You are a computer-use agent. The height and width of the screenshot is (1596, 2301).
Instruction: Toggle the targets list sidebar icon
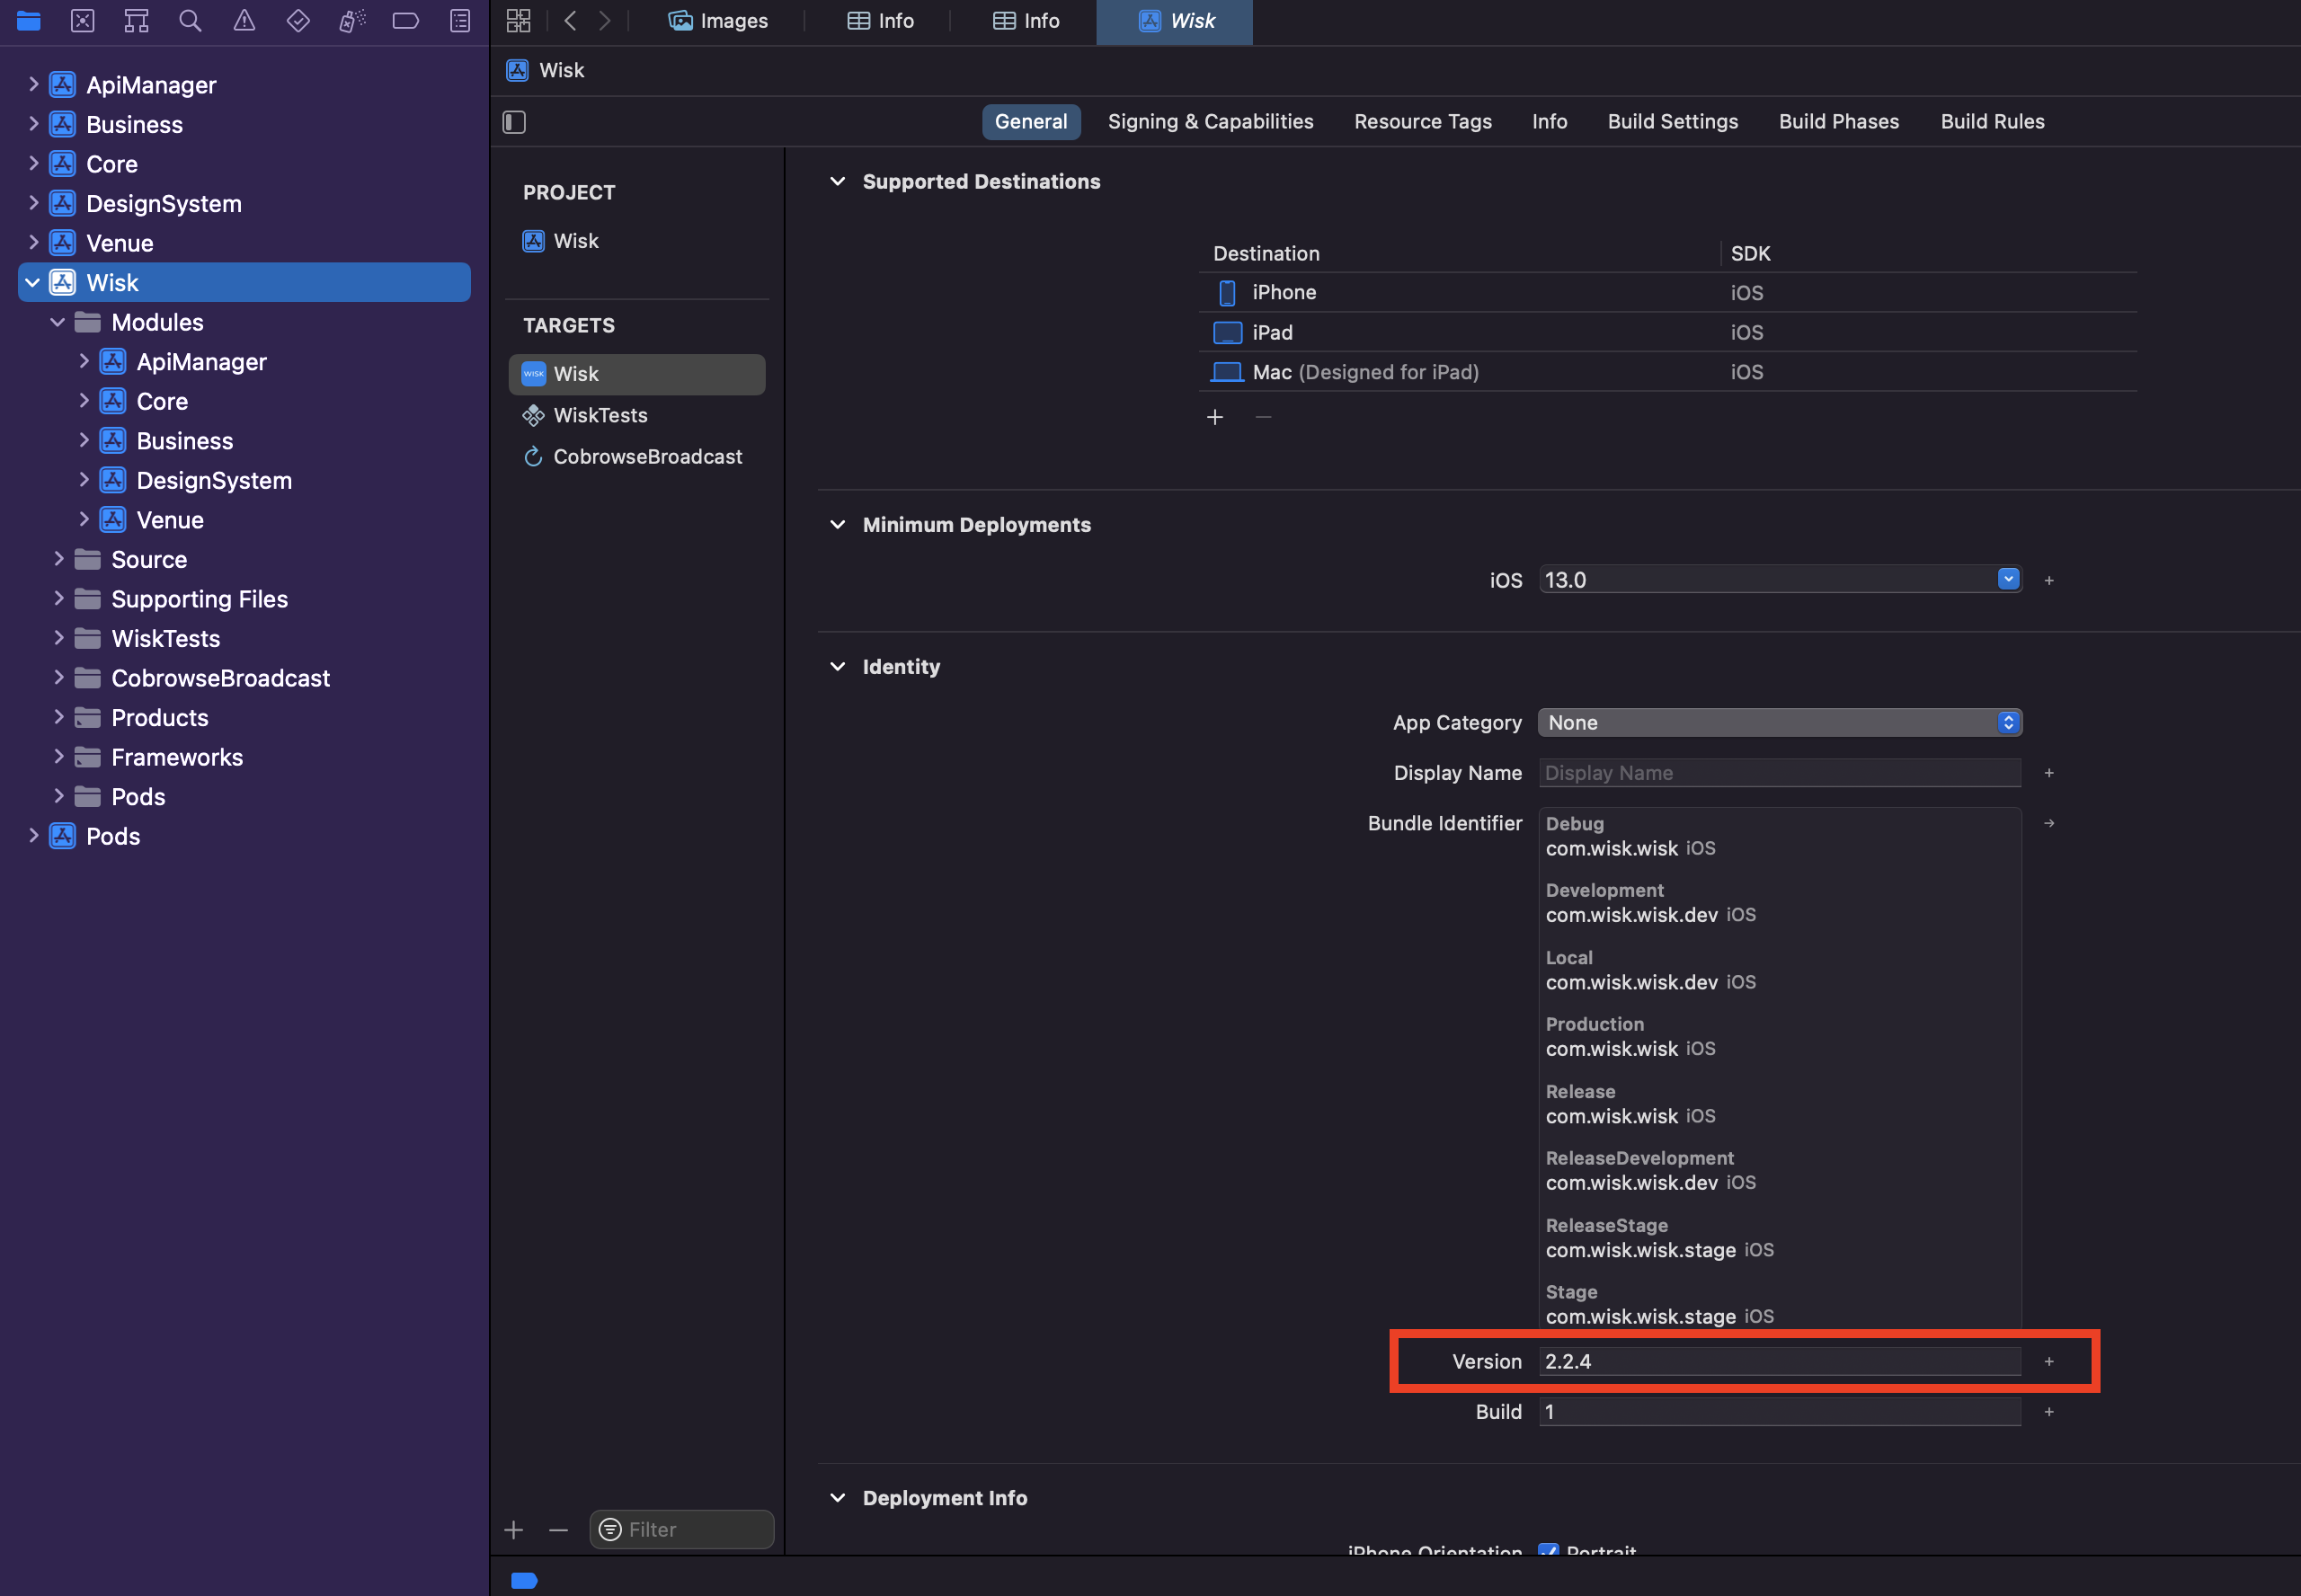(514, 122)
